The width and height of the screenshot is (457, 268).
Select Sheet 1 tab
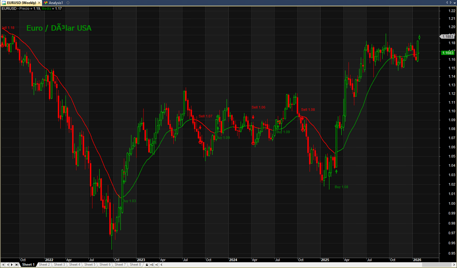point(28,265)
